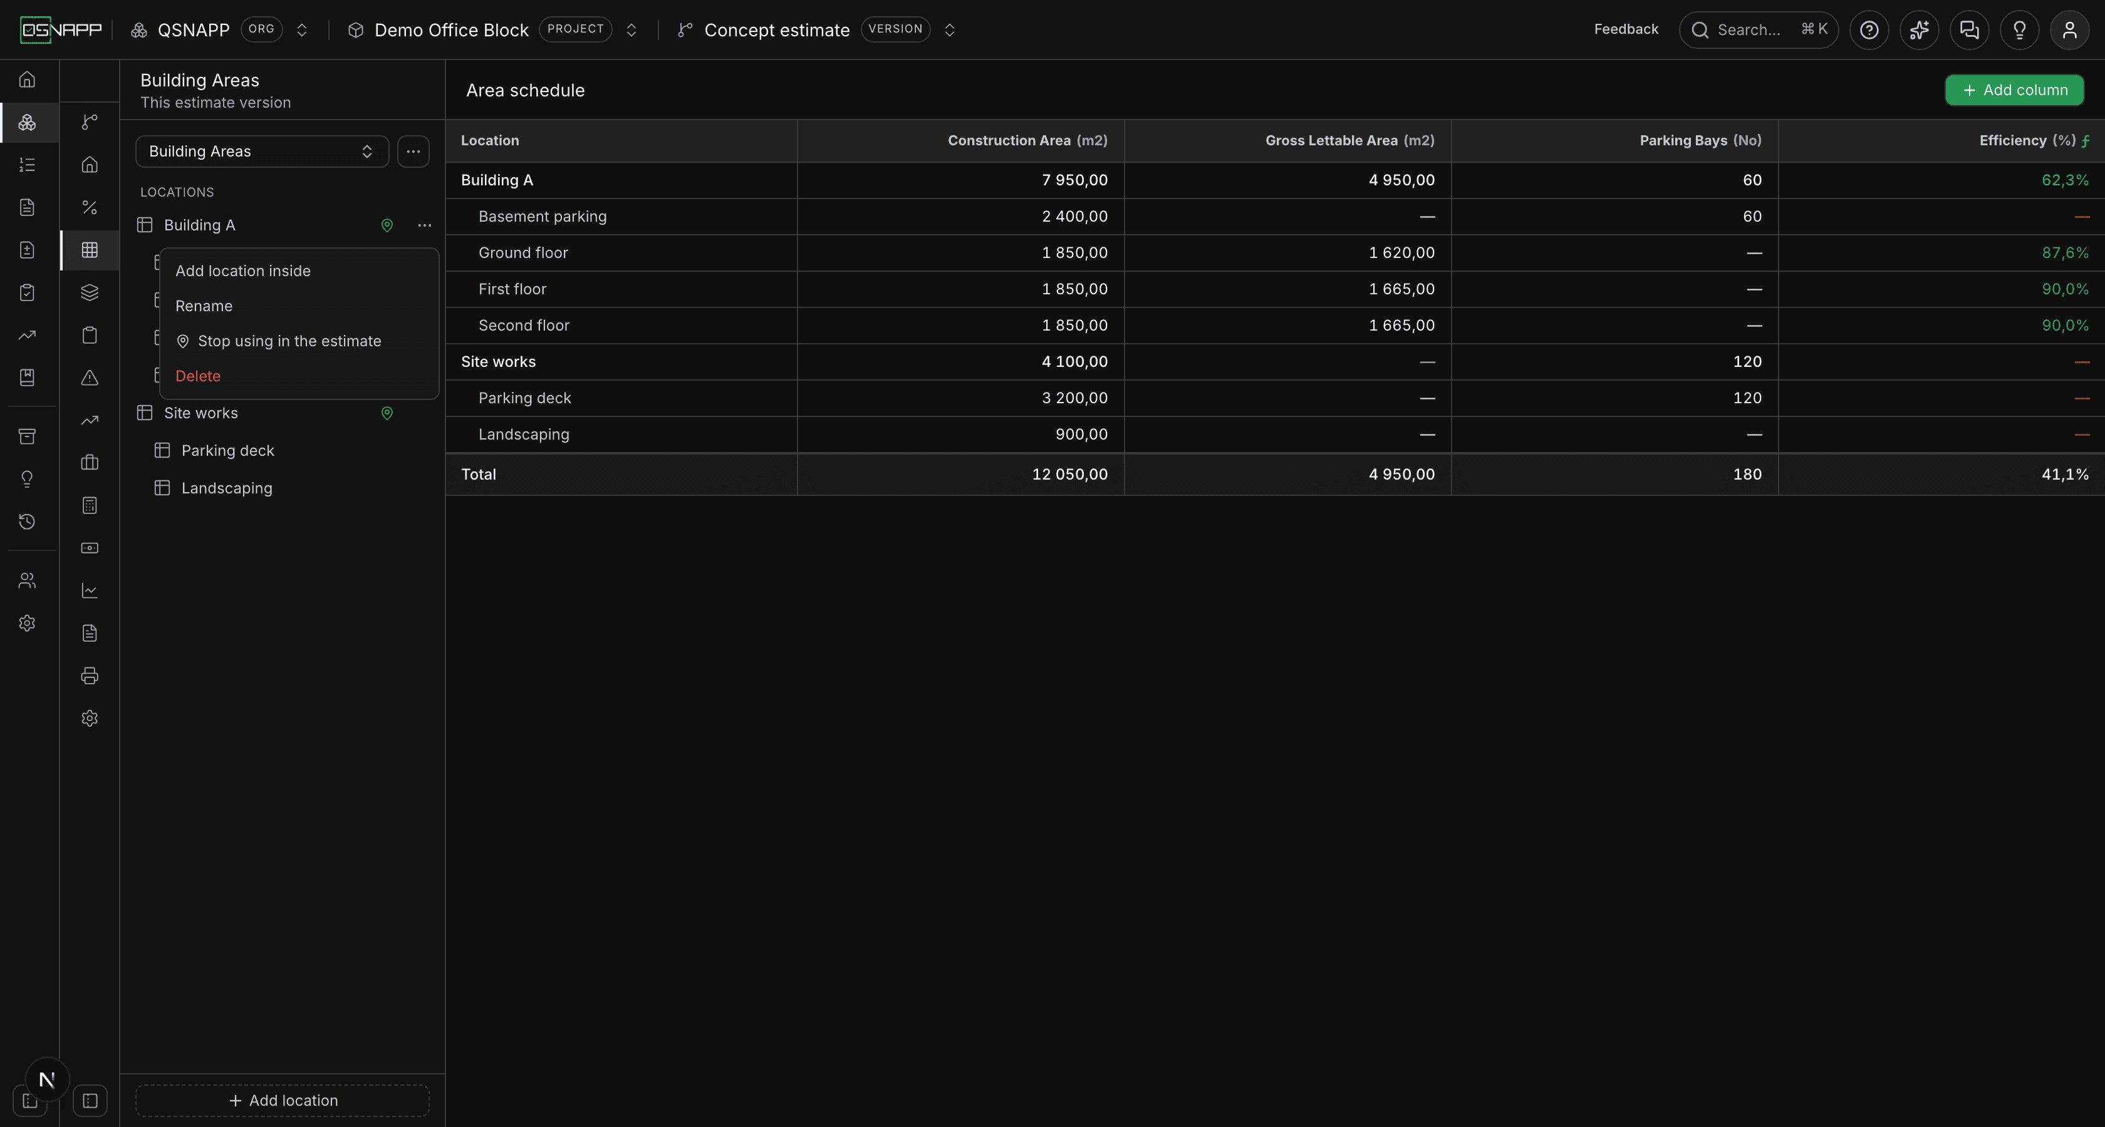The image size is (2105, 1127).
Task: Open the history clock icon in left sidebar
Action: pos(27,521)
